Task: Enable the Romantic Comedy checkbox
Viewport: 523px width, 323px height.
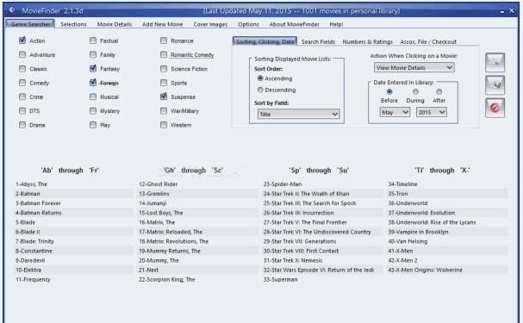Action: coord(164,54)
